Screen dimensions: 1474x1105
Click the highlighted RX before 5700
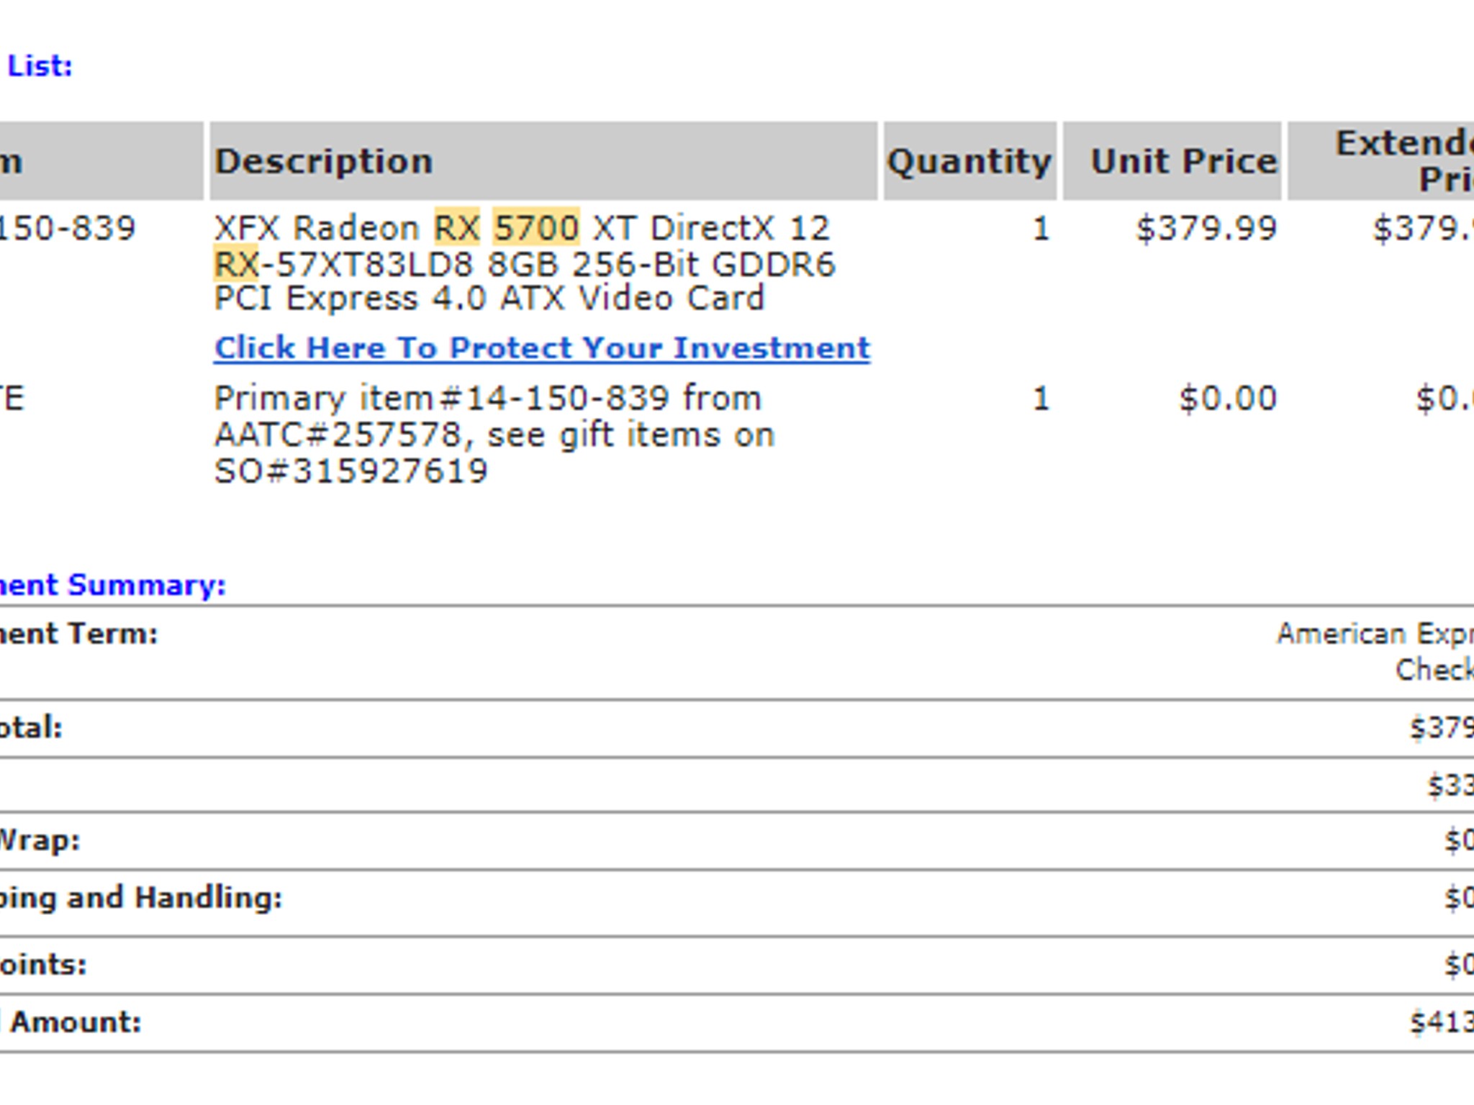coord(456,228)
